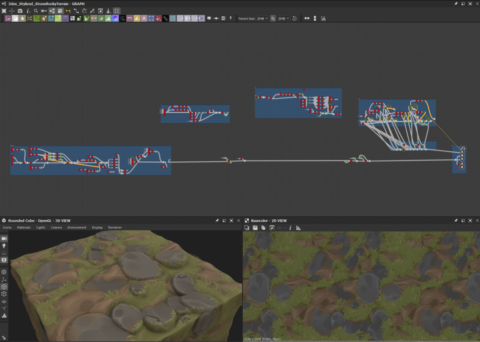Toggle the width-height link for Parent Size

[x=273, y=18]
